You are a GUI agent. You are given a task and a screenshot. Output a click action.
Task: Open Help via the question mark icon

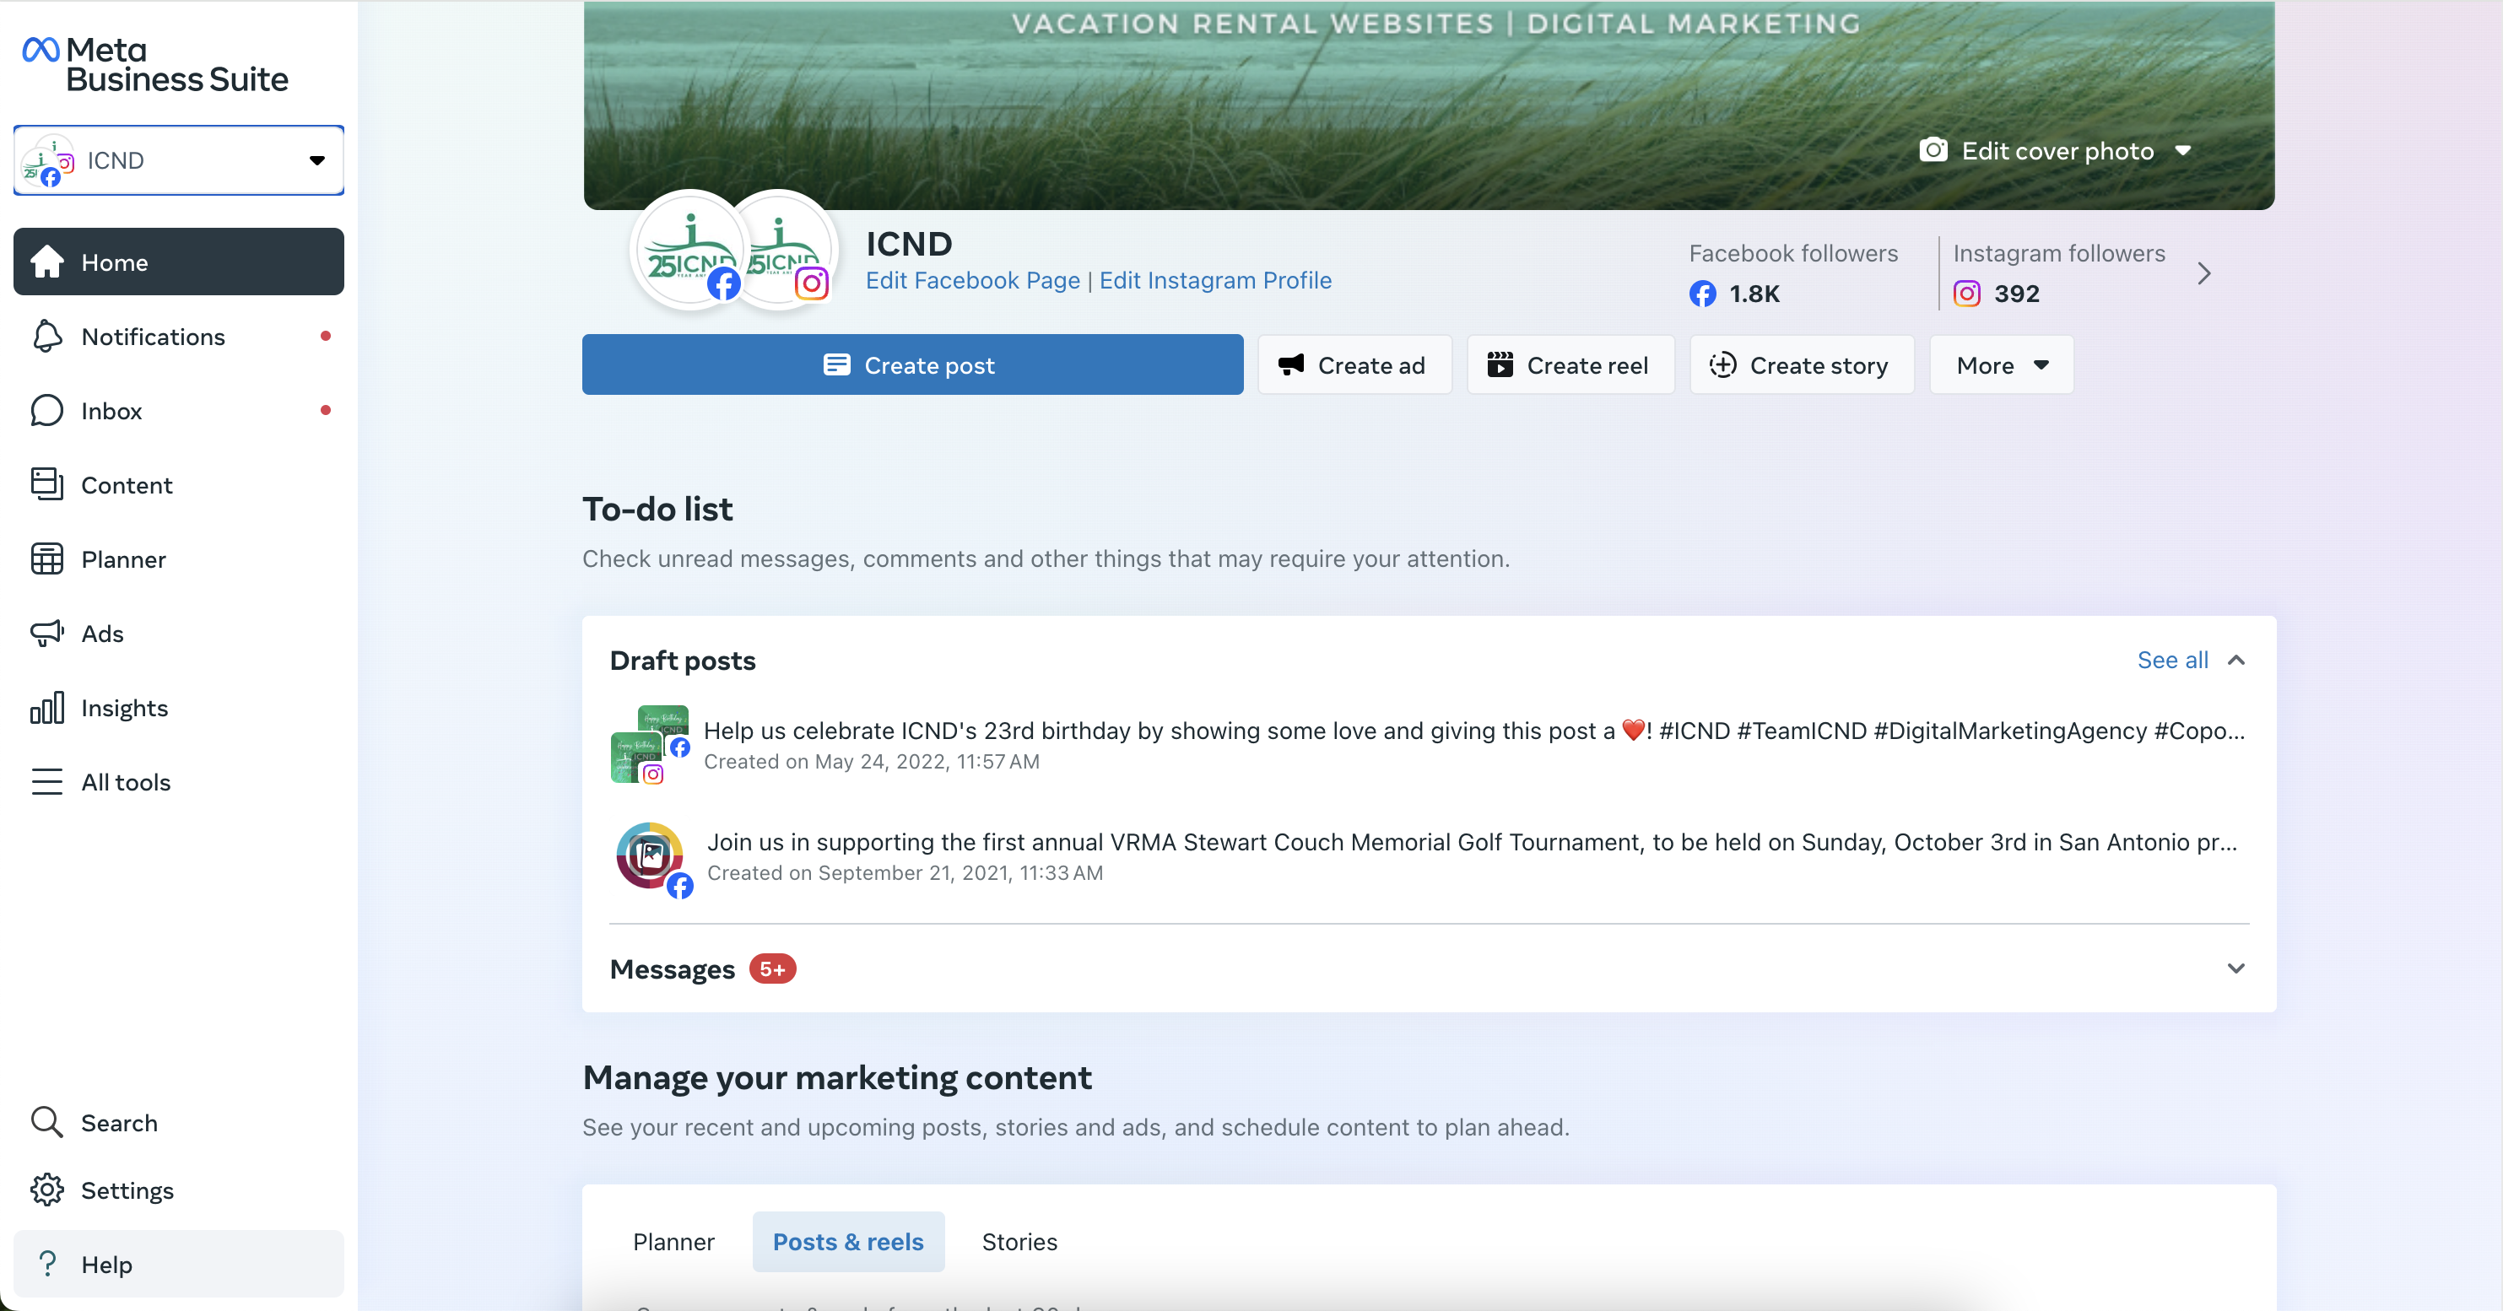point(46,1264)
